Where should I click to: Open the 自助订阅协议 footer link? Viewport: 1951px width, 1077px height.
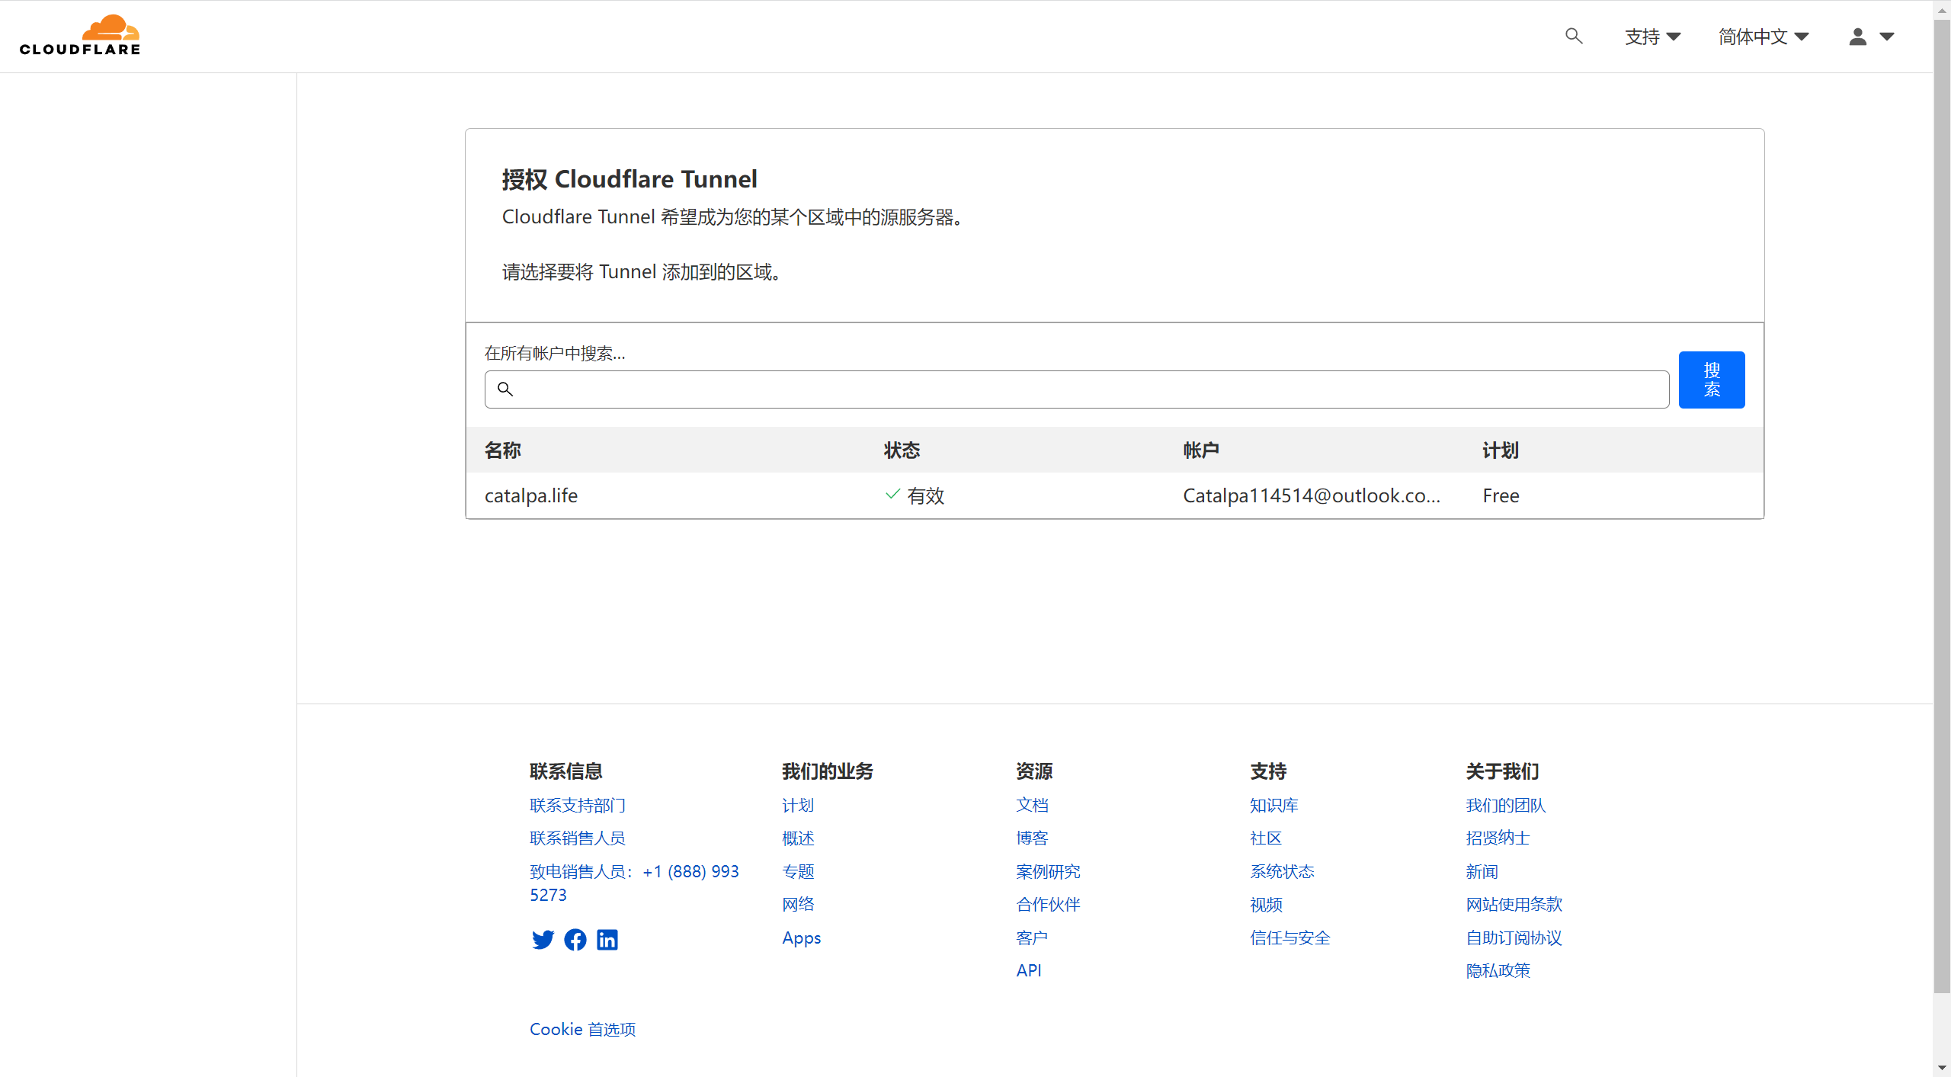[1514, 938]
